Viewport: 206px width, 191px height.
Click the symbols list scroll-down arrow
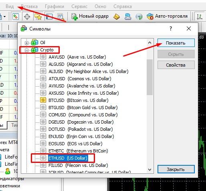click(149, 170)
